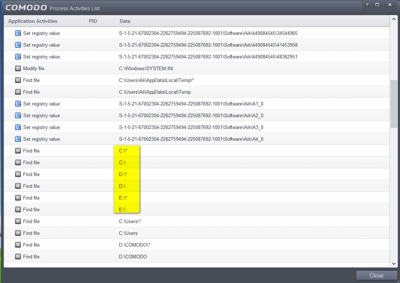Sort by Application Activities column header
The image size is (400, 283).
44,21
